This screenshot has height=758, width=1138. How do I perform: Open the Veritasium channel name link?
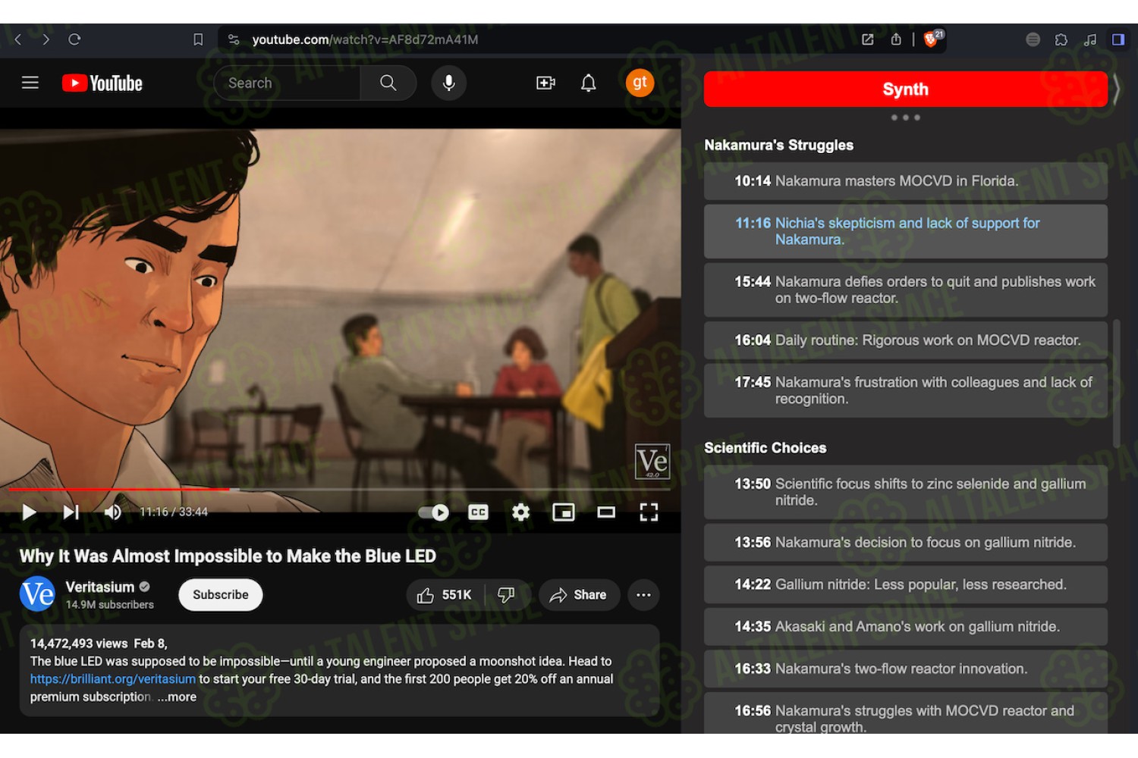[x=100, y=587]
